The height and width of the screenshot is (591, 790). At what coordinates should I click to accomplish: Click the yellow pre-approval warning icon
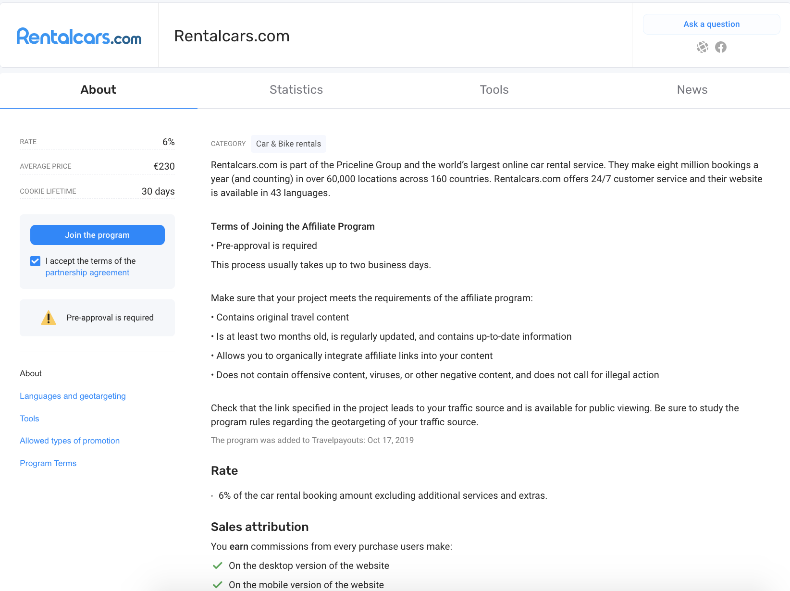point(49,318)
